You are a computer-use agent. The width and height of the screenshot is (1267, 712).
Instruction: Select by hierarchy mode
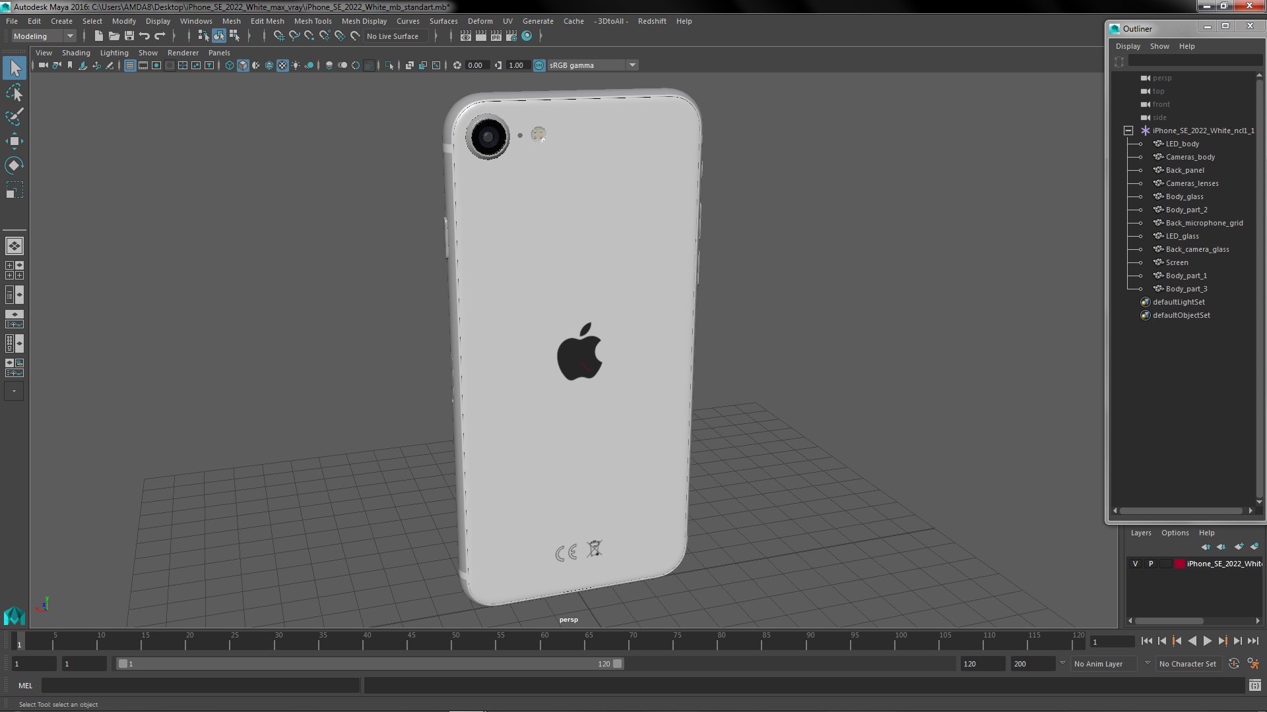203,36
